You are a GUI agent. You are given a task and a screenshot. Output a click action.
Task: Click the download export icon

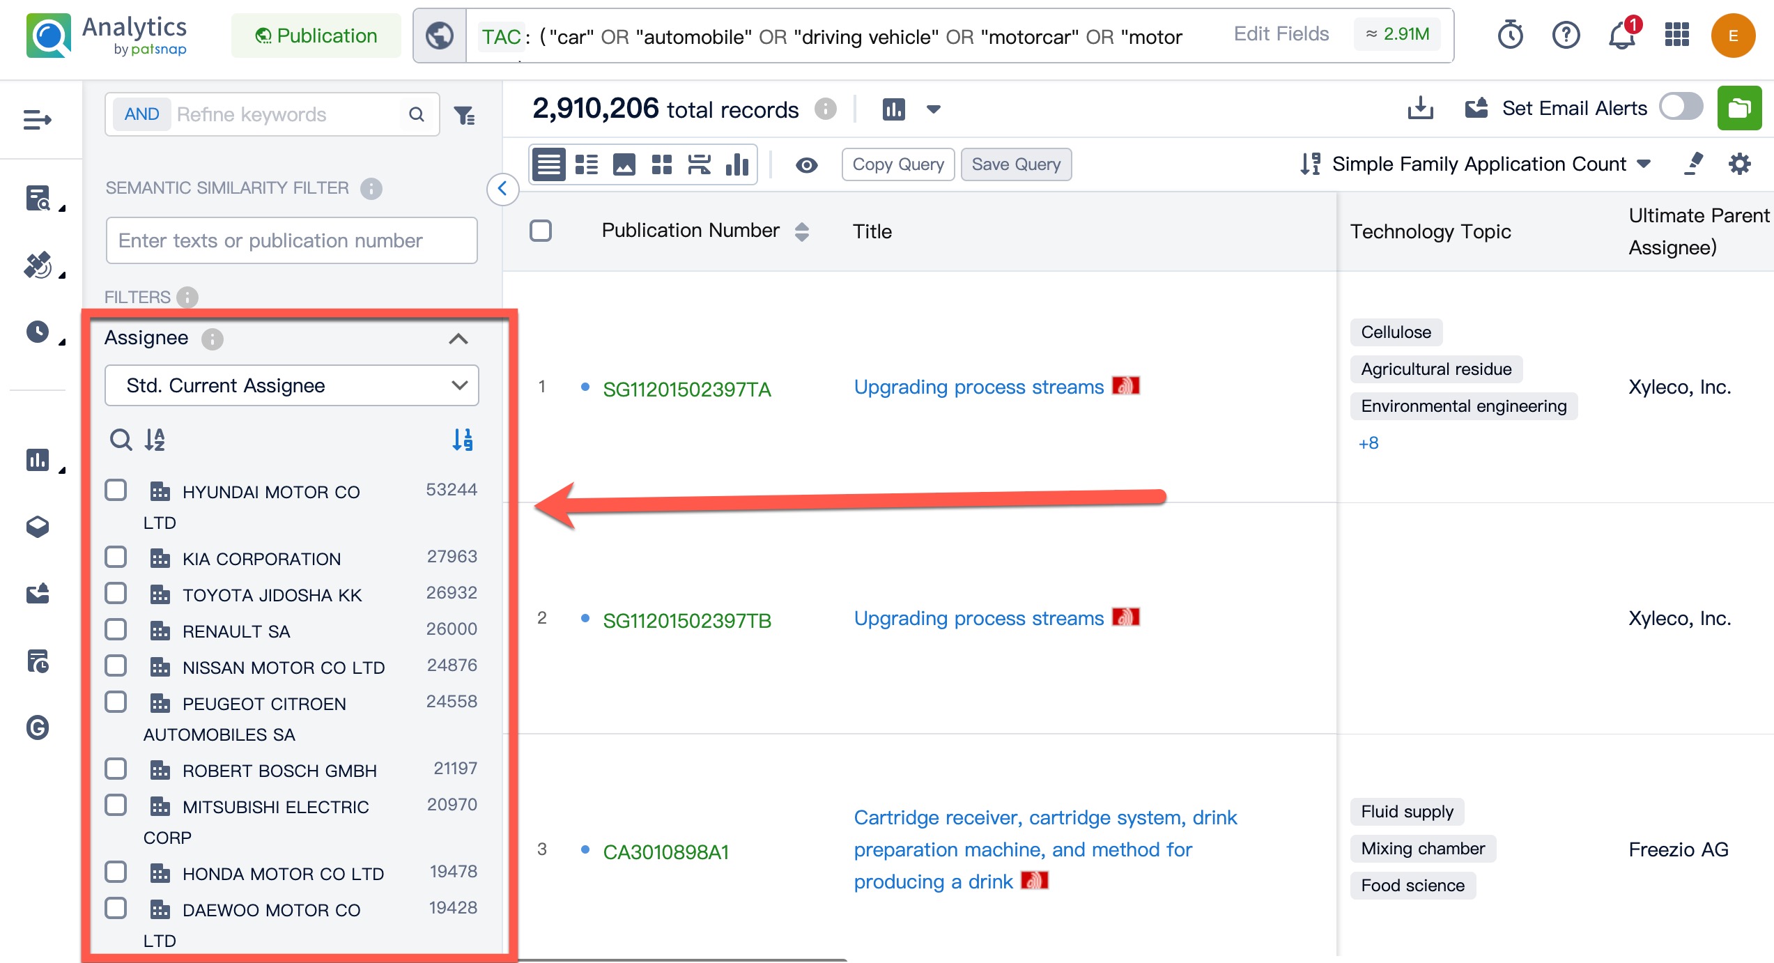(x=1419, y=109)
